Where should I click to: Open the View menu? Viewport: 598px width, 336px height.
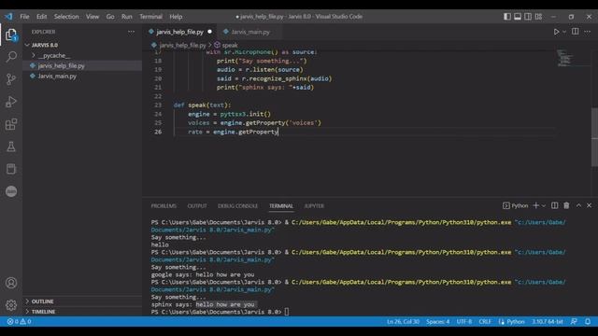93,17
